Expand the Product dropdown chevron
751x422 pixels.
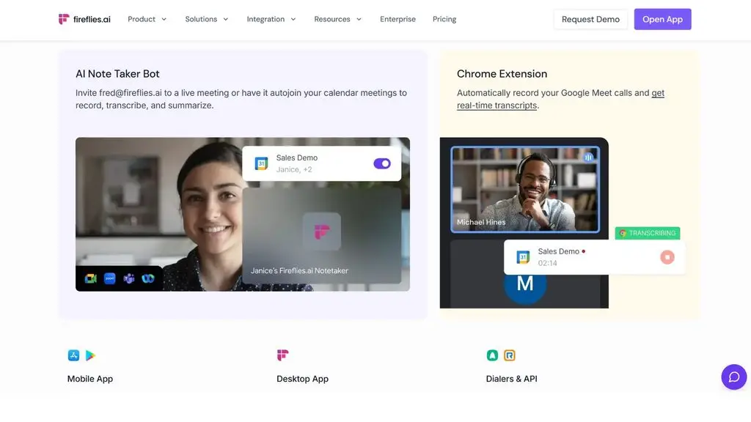164,20
